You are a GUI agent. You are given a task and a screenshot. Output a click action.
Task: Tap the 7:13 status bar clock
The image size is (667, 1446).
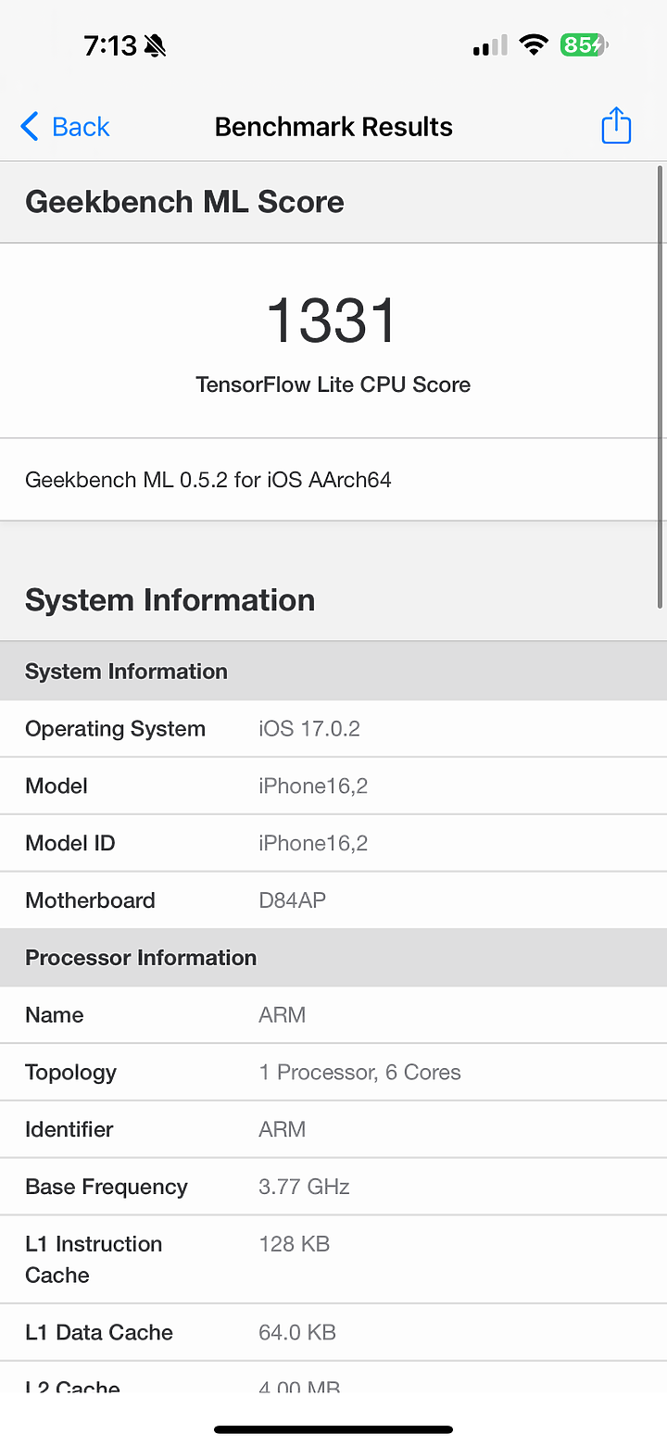pos(110,45)
